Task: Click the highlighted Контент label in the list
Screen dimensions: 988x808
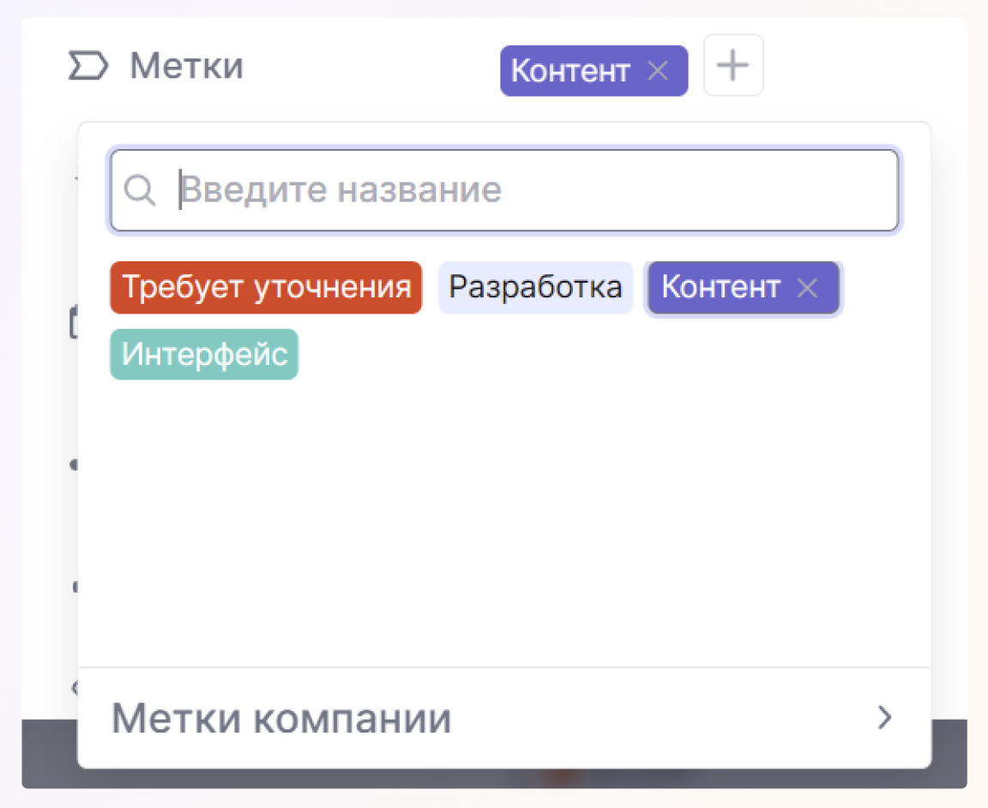Action: (x=720, y=288)
